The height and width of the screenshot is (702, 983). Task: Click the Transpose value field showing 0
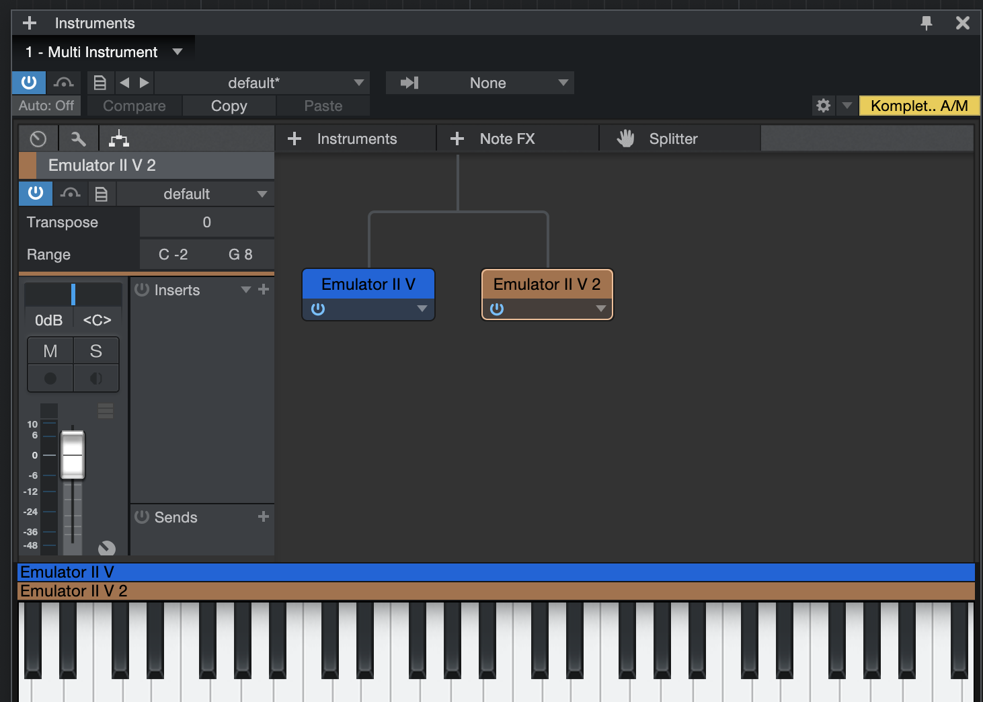coord(207,223)
